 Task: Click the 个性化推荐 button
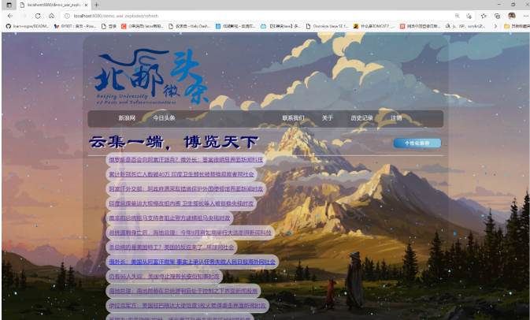coord(417,143)
